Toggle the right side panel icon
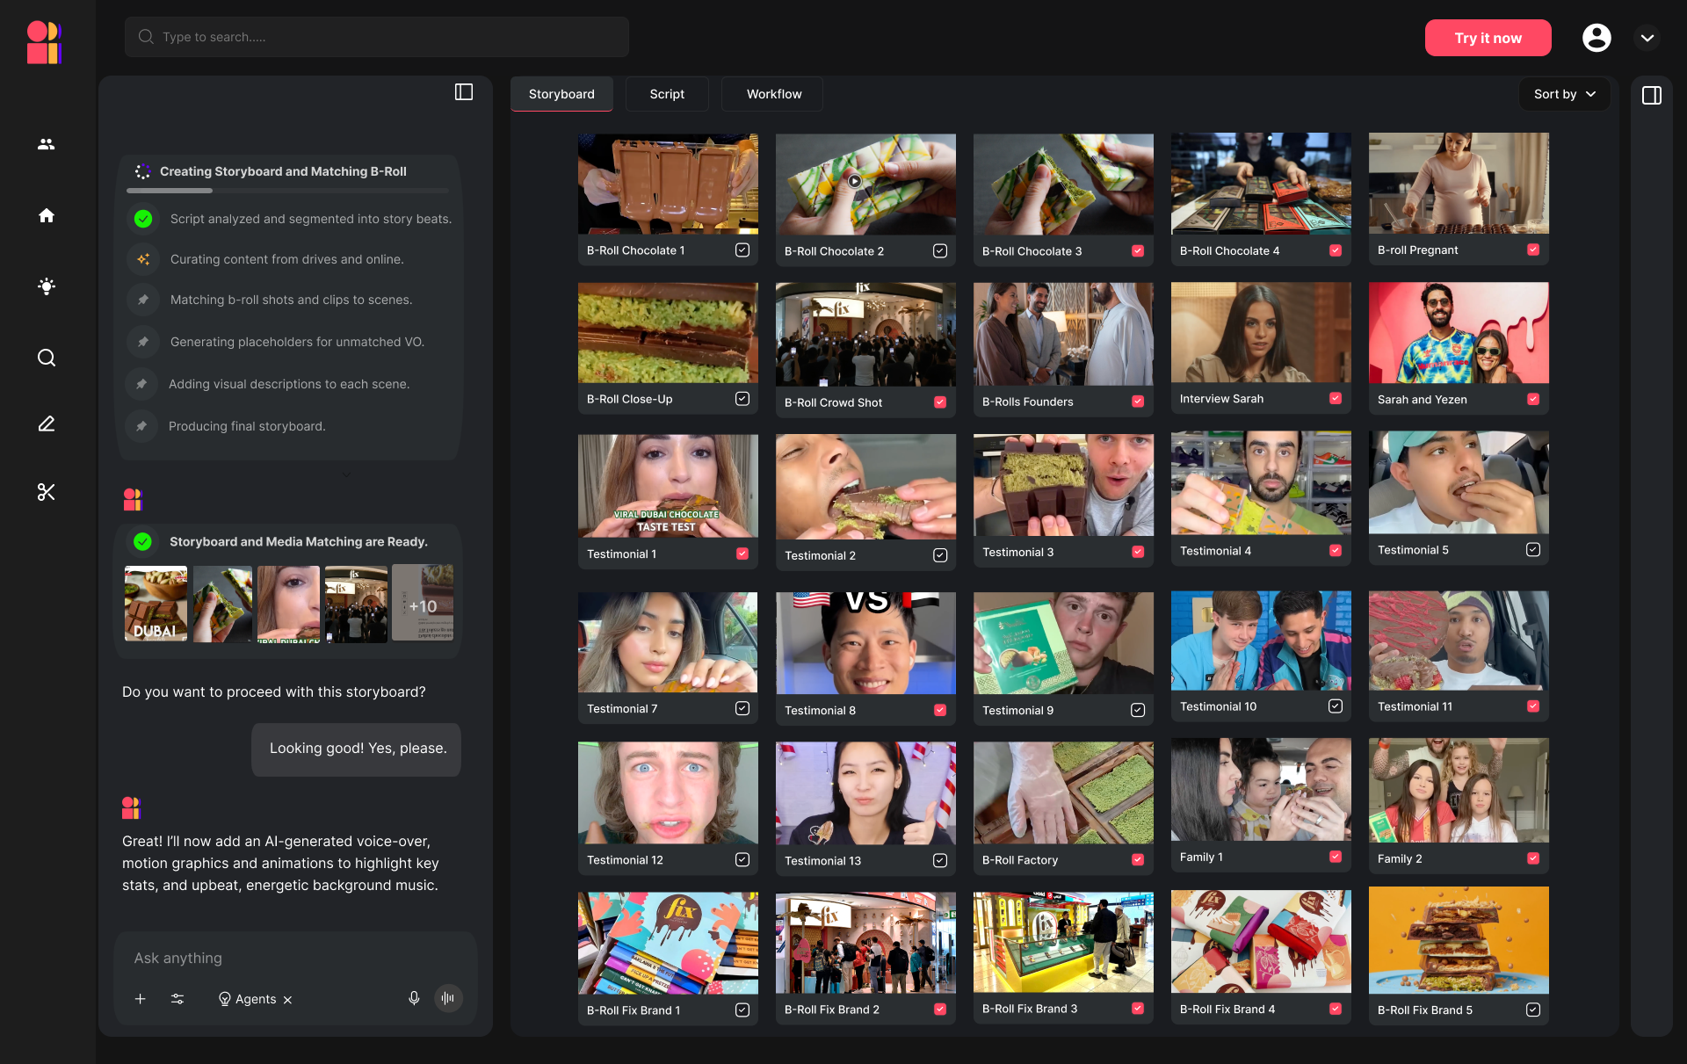1687x1064 pixels. pos(1651,95)
